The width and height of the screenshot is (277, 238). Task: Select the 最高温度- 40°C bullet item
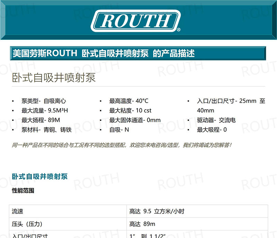128,101
